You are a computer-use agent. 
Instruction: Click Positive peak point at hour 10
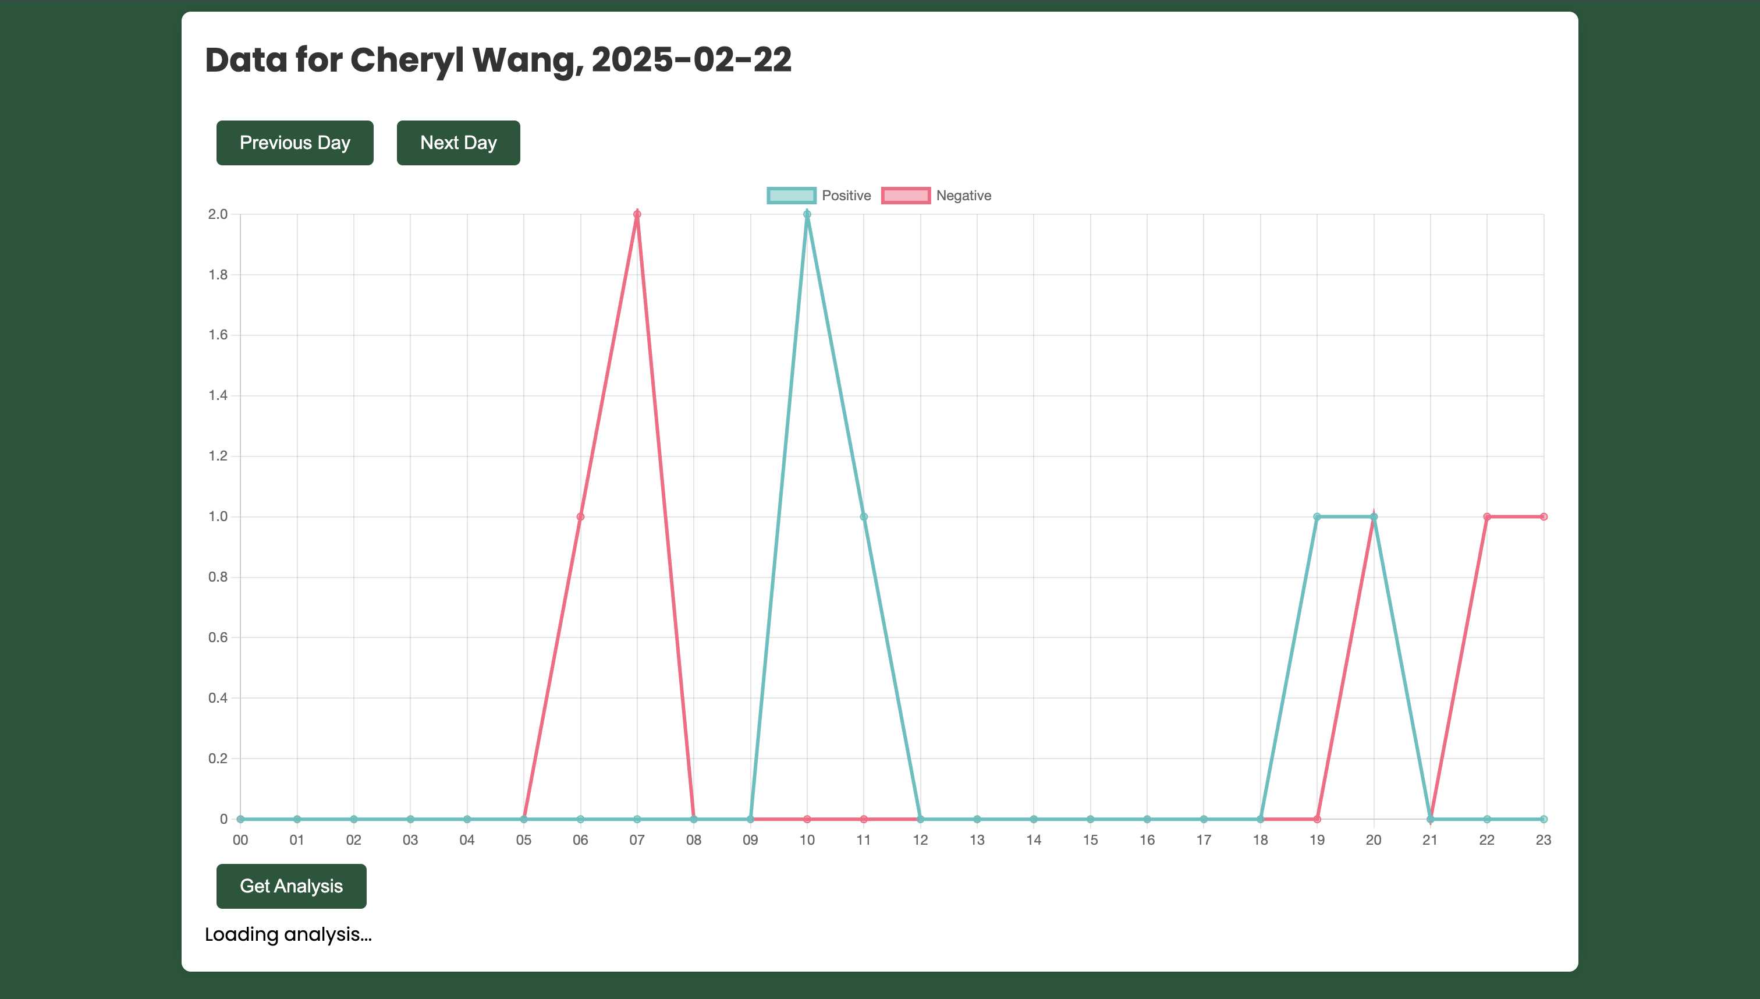[x=807, y=215]
